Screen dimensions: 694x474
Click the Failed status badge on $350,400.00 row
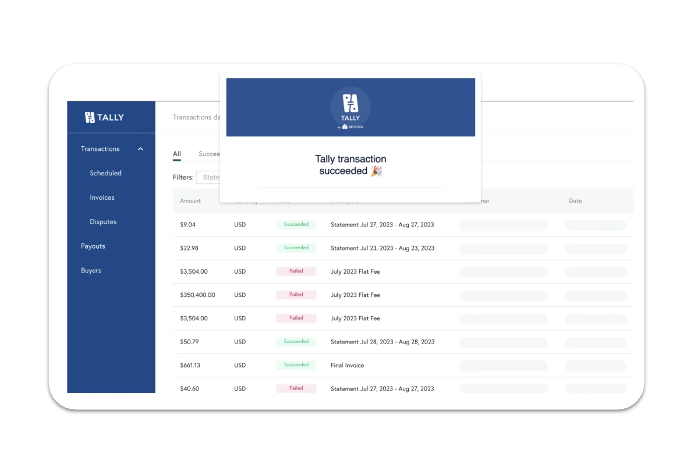click(x=296, y=295)
